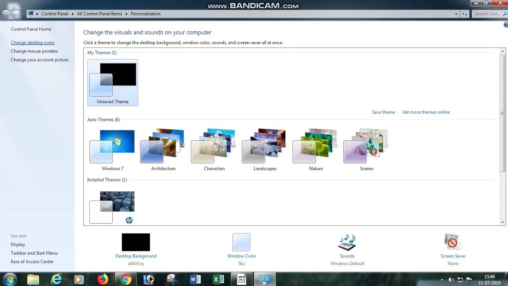
Task: Open Ease of Access Center link
Action: click(32, 262)
